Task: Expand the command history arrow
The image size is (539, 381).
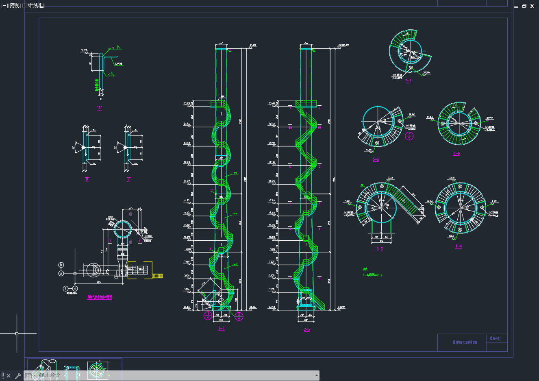Action: coord(316,375)
